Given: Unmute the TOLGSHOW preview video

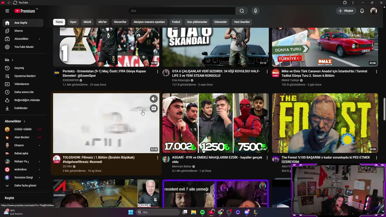Looking at the screenshot, I should (154, 99).
